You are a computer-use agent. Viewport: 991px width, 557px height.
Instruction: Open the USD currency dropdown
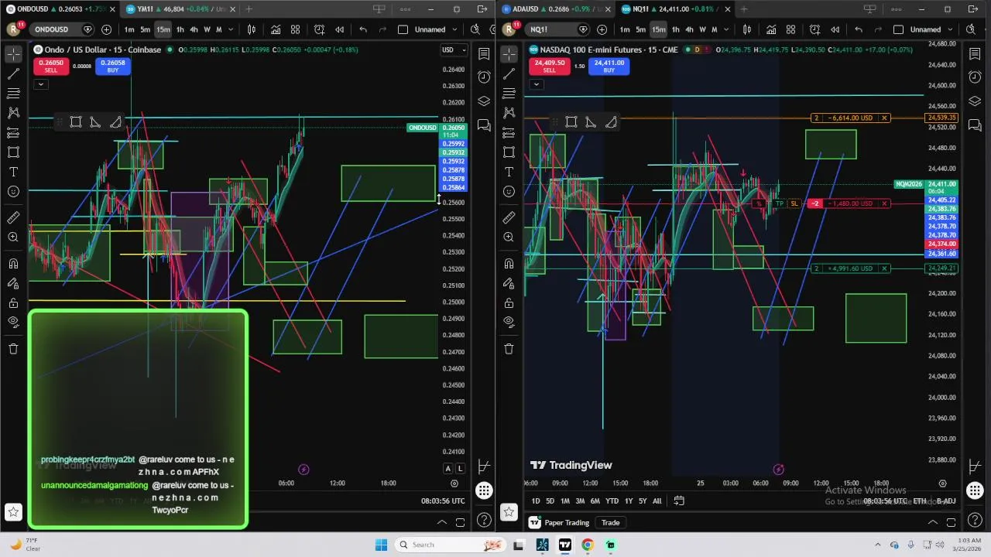click(x=453, y=50)
